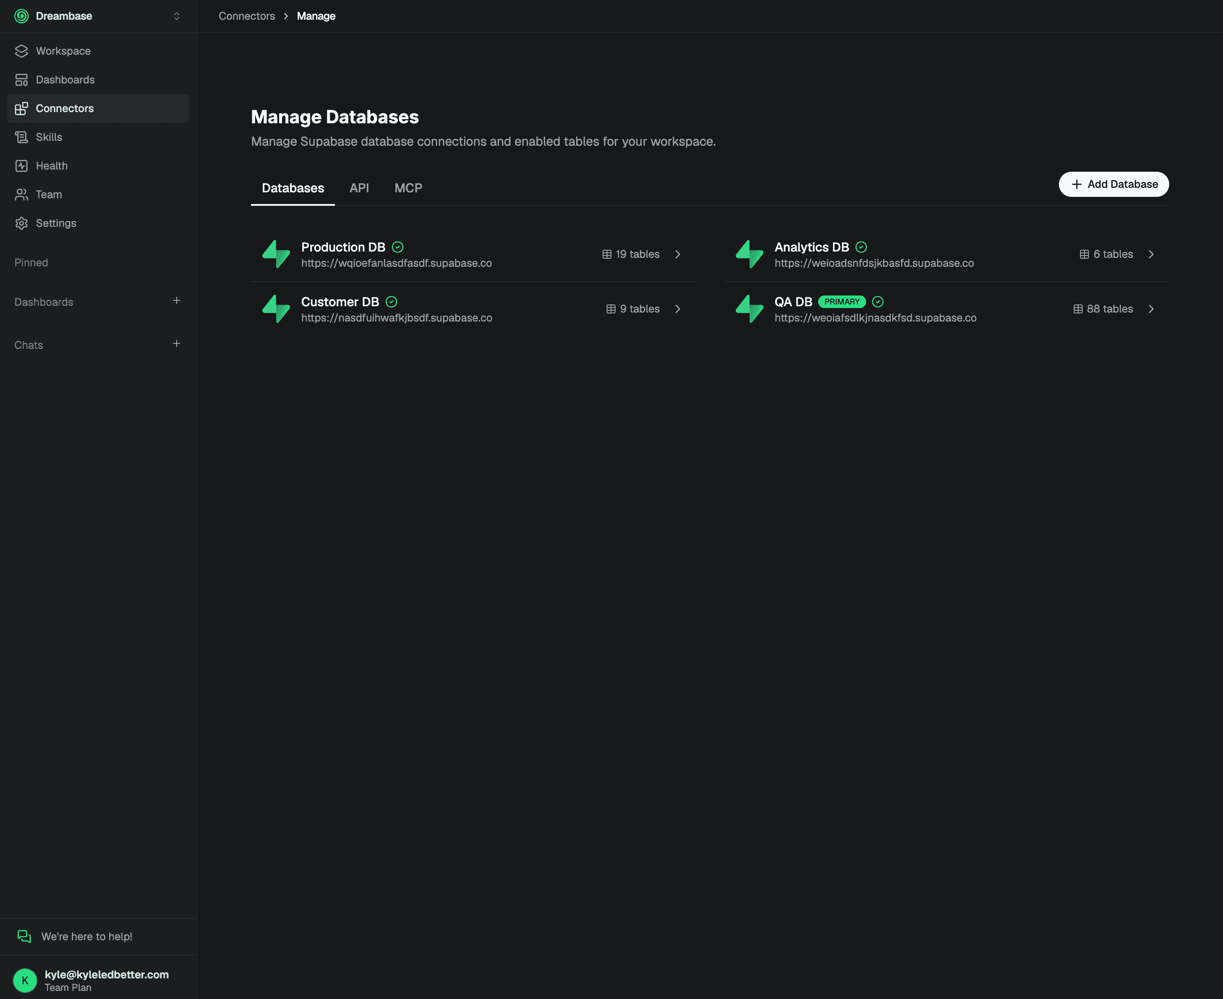This screenshot has height=999, width=1223.
Task: Expand the Analytics DB row chevron
Action: tap(1151, 254)
